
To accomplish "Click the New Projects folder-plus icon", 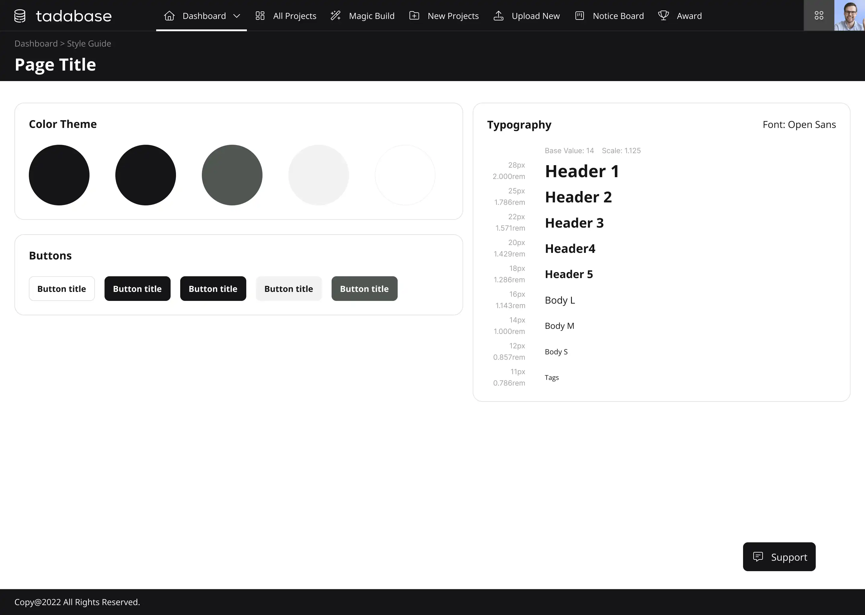I will [x=414, y=16].
